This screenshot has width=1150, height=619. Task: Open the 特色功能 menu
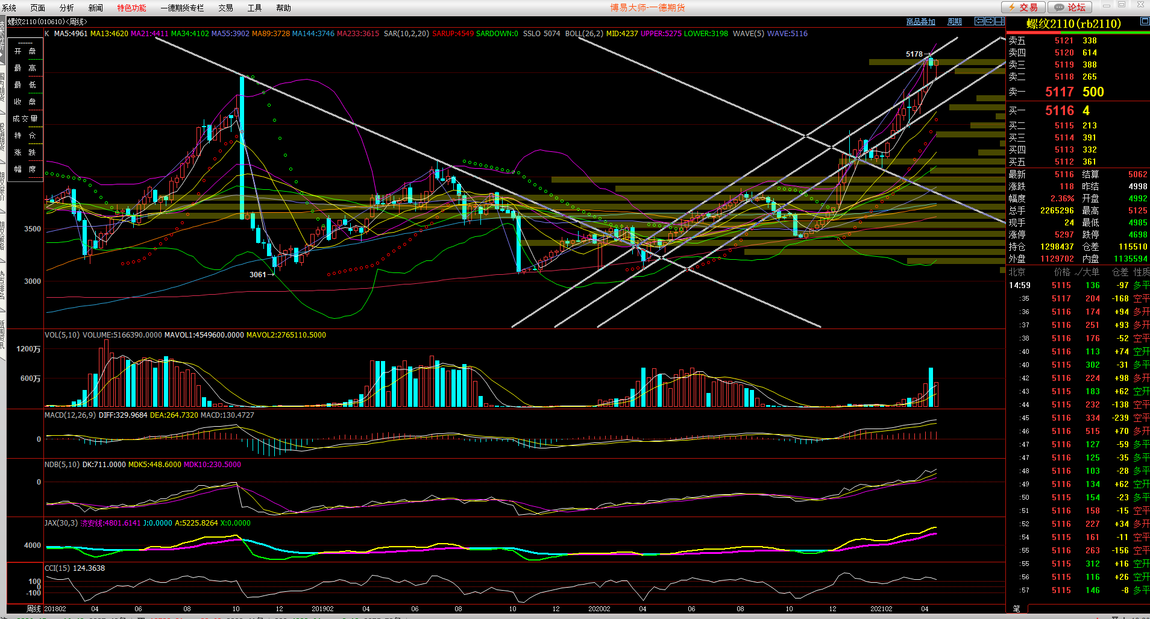point(131,8)
